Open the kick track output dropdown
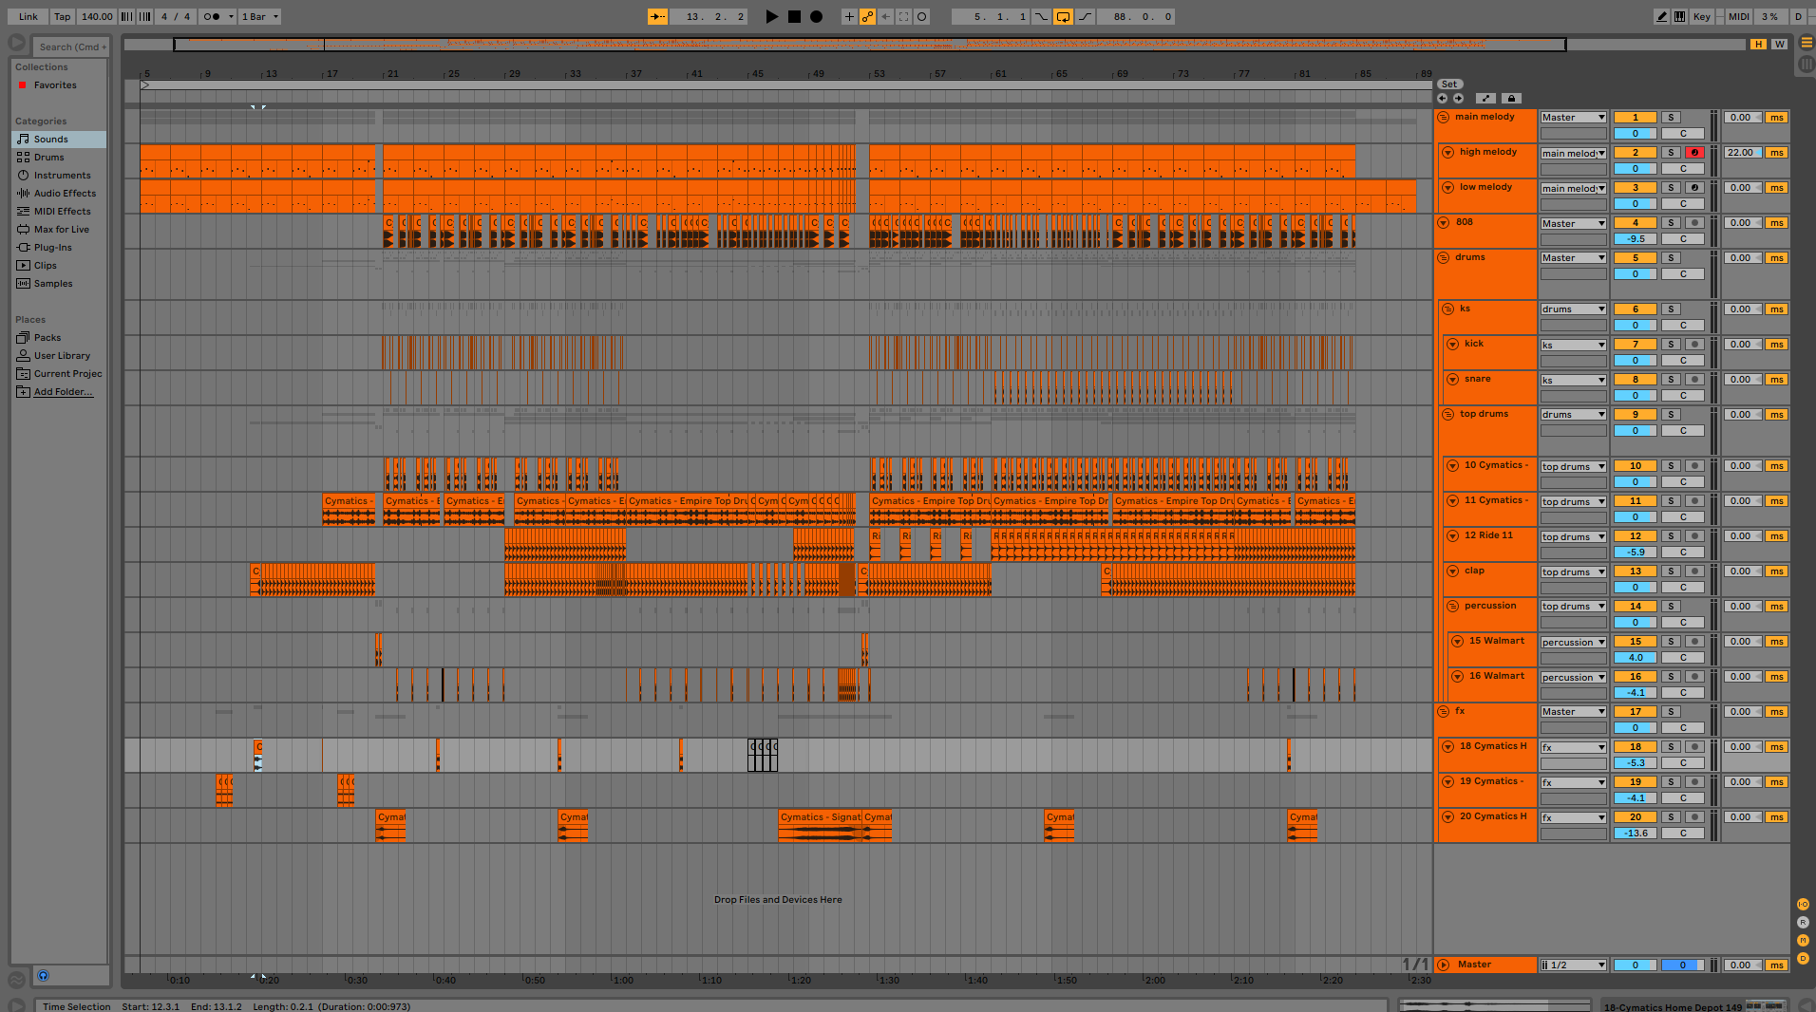 point(1573,345)
